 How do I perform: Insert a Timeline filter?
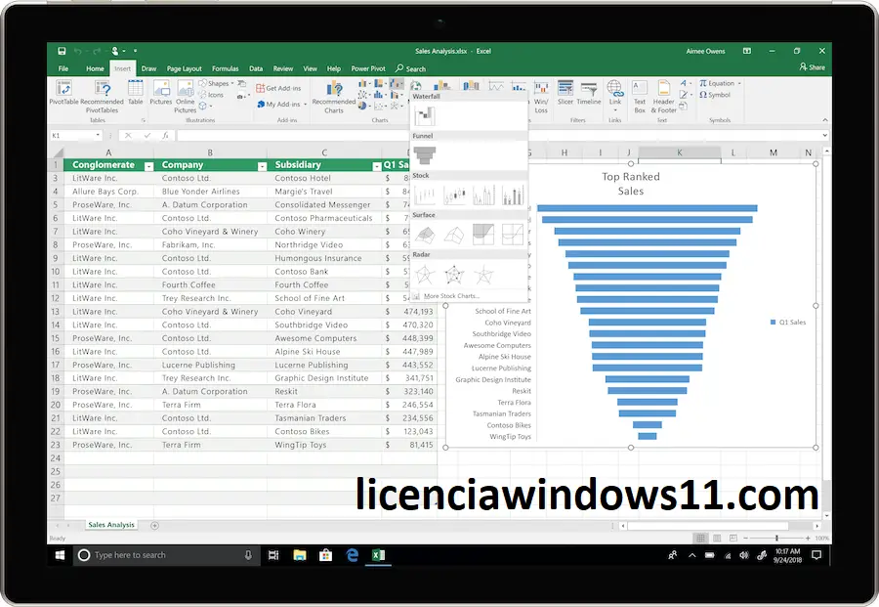pyautogui.click(x=589, y=93)
